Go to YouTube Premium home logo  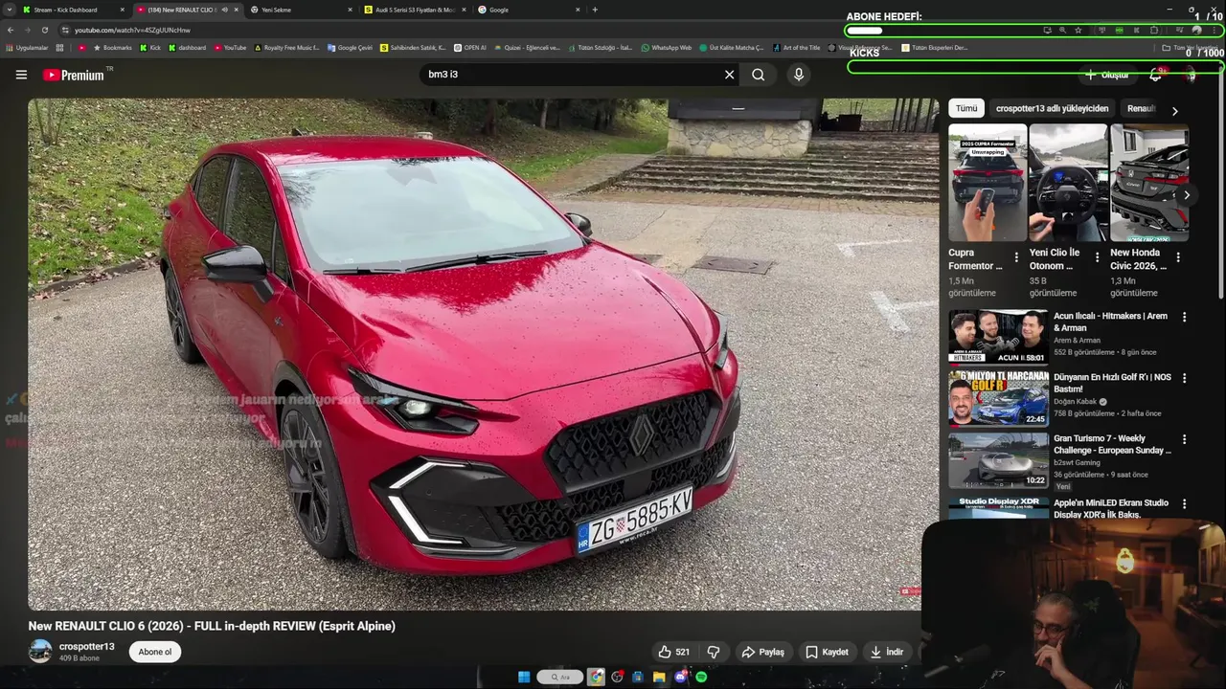click(x=74, y=75)
